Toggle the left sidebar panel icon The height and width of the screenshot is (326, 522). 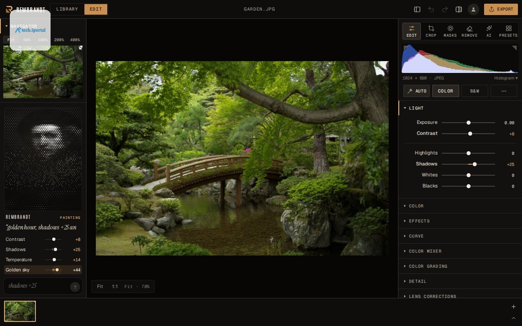(x=417, y=9)
